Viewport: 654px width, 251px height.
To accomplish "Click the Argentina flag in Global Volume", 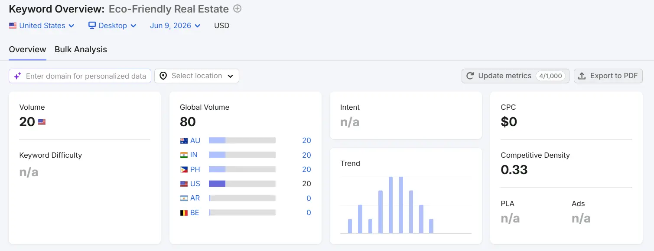I will pos(184,198).
